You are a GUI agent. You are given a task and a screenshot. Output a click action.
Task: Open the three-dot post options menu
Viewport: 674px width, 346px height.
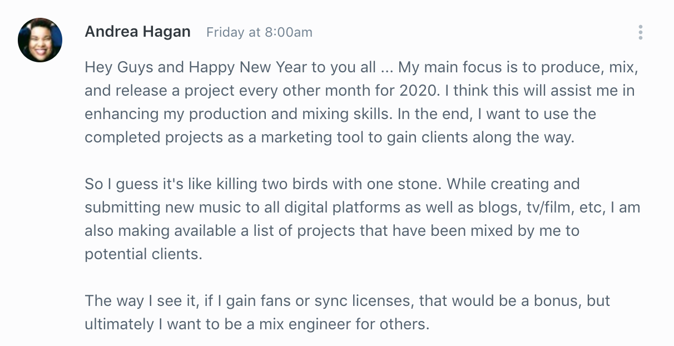tap(641, 32)
